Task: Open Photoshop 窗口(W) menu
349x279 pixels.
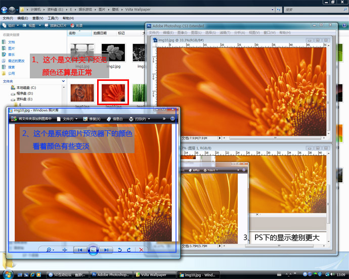Action: (269, 33)
